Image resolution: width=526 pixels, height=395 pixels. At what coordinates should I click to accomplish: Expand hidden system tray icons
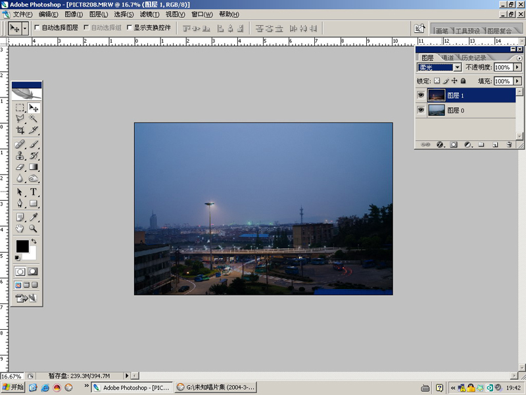453,388
